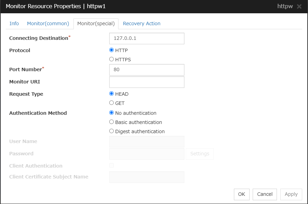Set Request Type to GET
This screenshot has height=204, width=308.
(x=112, y=103)
